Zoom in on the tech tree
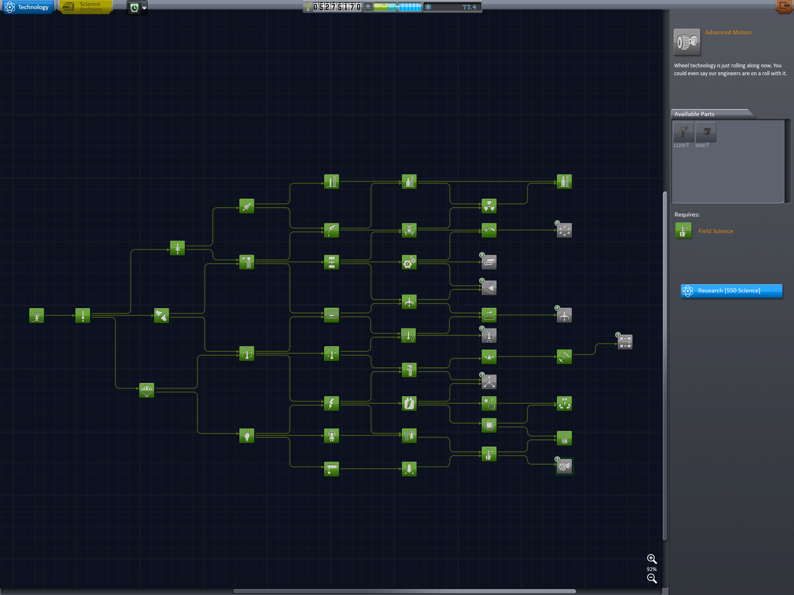Viewport: 794px width, 595px height. click(x=652, y=559)
